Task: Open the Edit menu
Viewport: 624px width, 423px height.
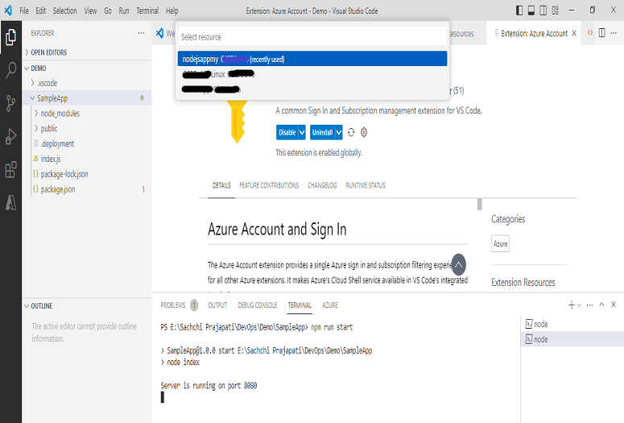Action: point(40,10)
